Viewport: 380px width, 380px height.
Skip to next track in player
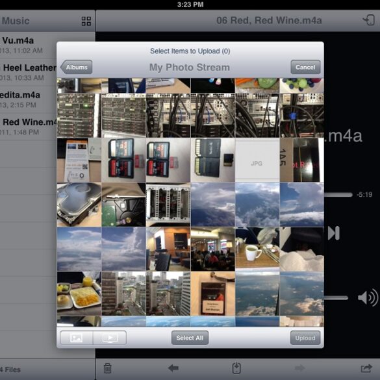point(334,233)
